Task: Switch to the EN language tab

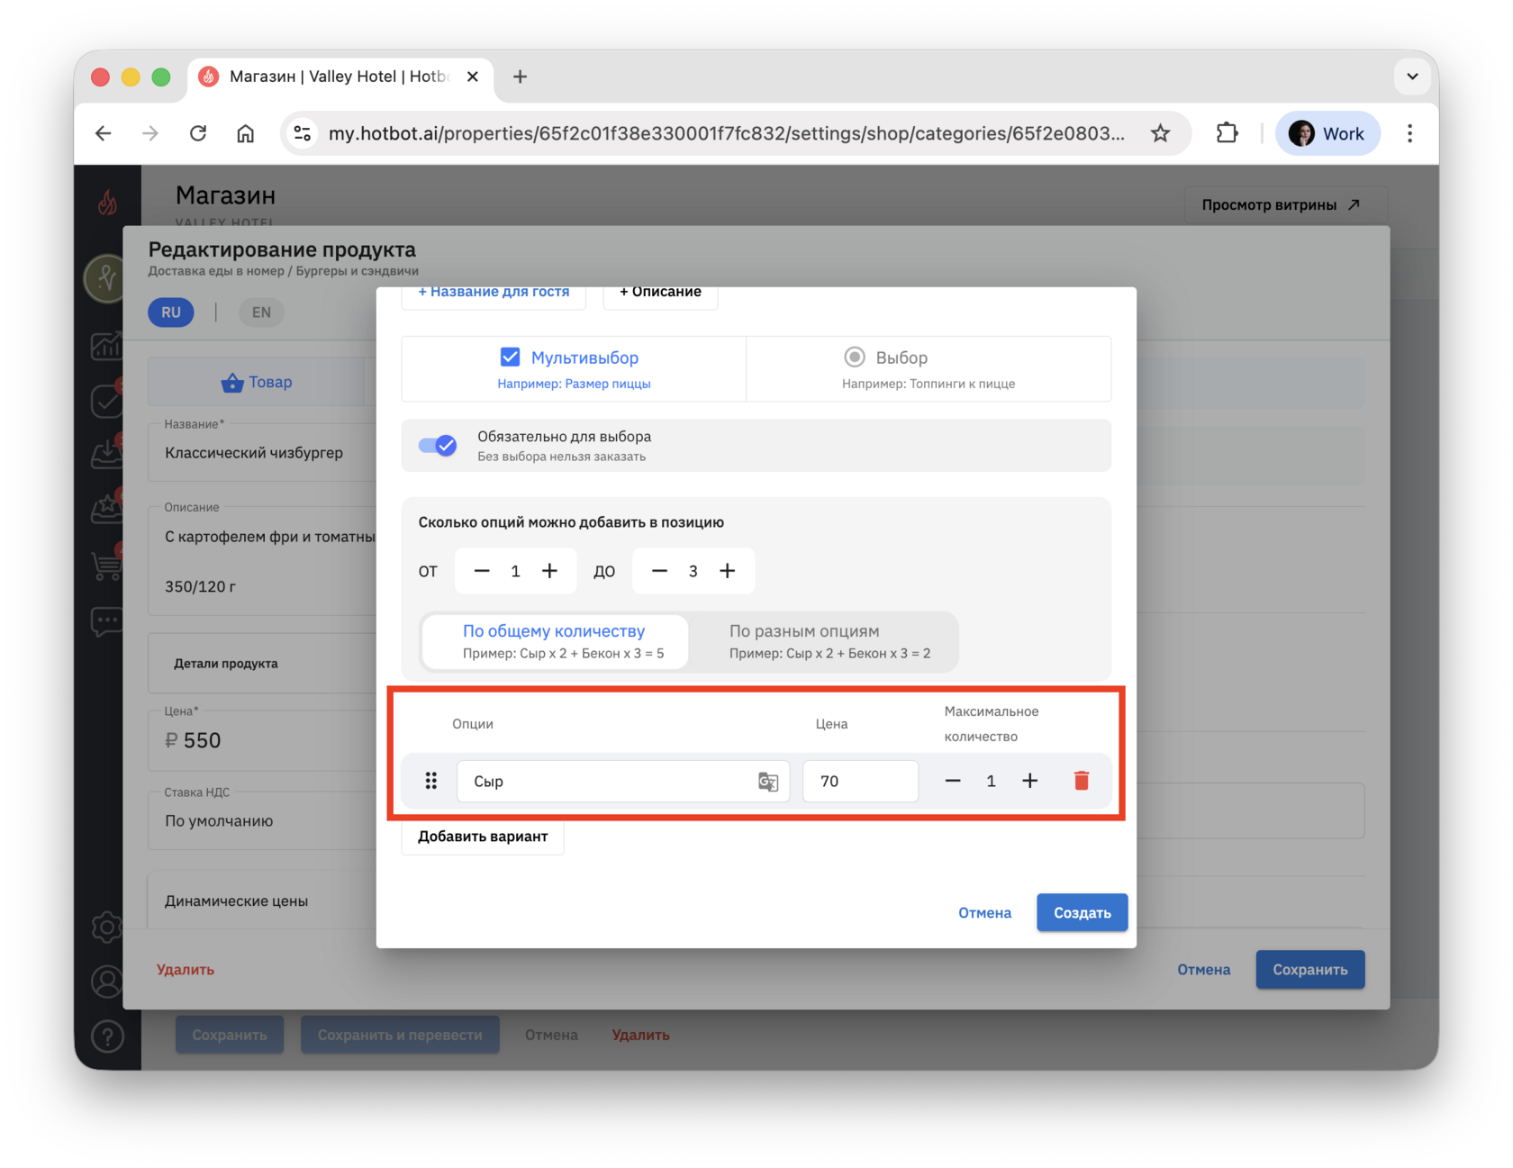Action: pos(261,312)
